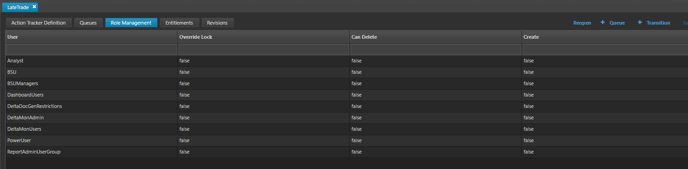
Task: Click Override Lock value for DeltaMonUsers
Action: point(184,129)
